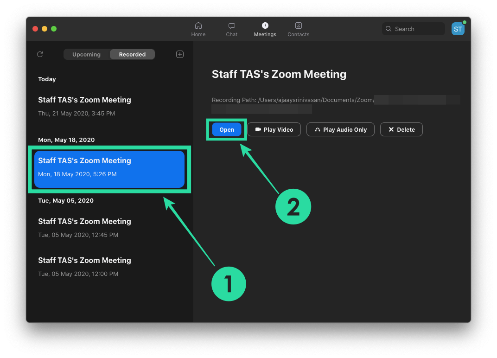Viewport: 497px width, 358px height.
Task: Click the "Staff TAS's Zoom Meeting" title heading
Action: (279, 74)
